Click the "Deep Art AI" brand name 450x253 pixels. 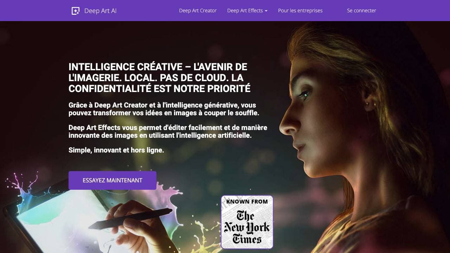click(x=100, y=11)
